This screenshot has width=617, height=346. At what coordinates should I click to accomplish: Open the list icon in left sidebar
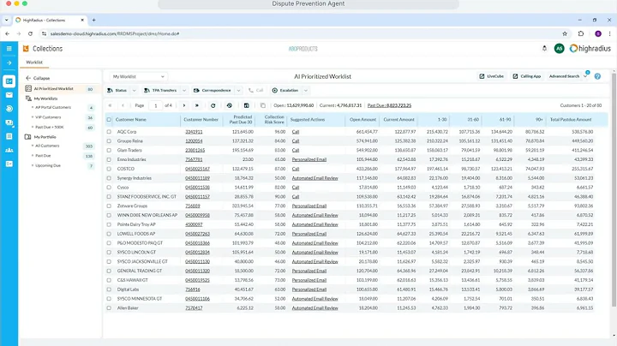[9, 136]
